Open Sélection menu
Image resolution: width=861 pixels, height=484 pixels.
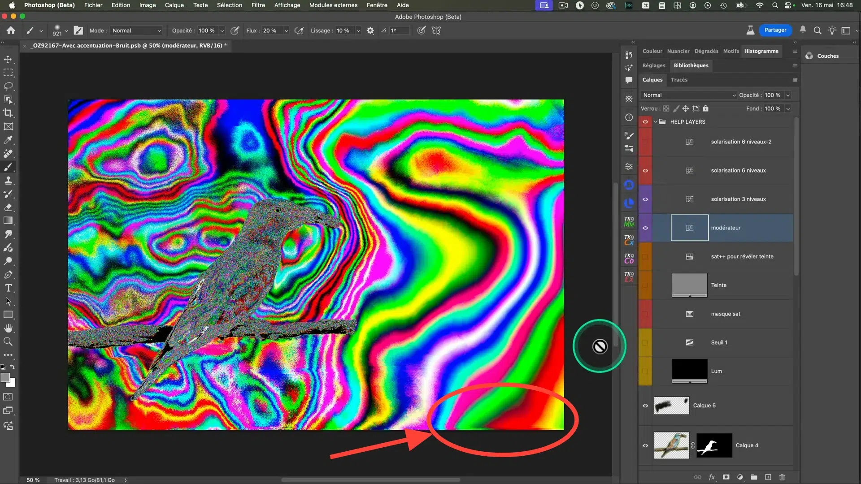[229, 5]
